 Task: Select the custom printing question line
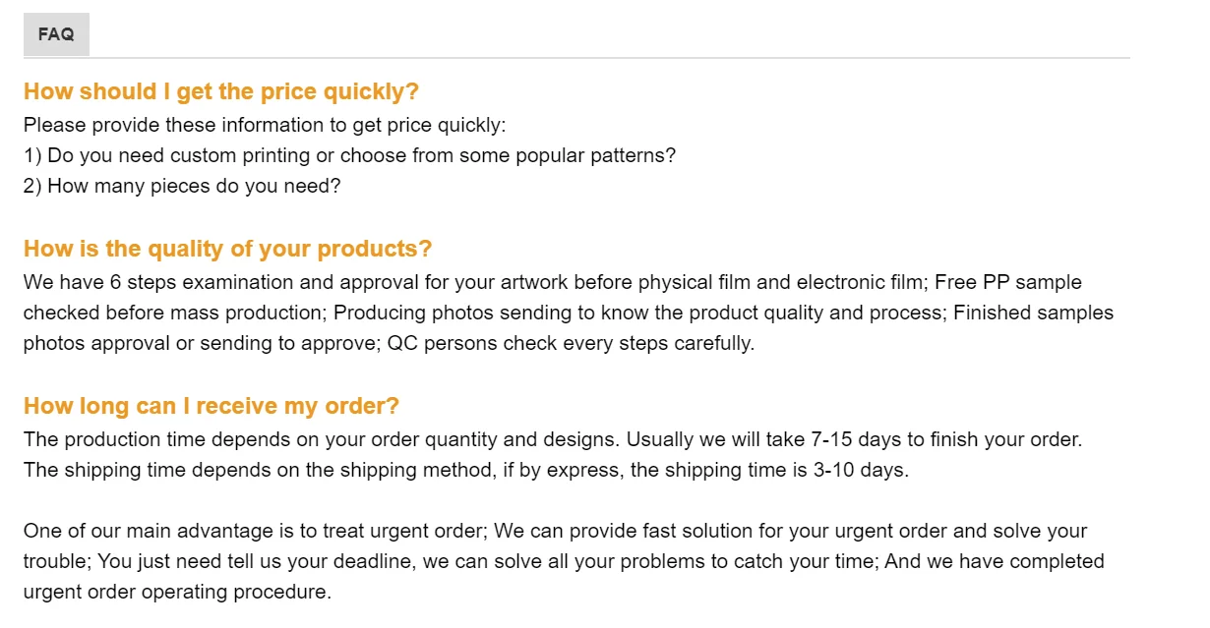[x=349, y=155]
